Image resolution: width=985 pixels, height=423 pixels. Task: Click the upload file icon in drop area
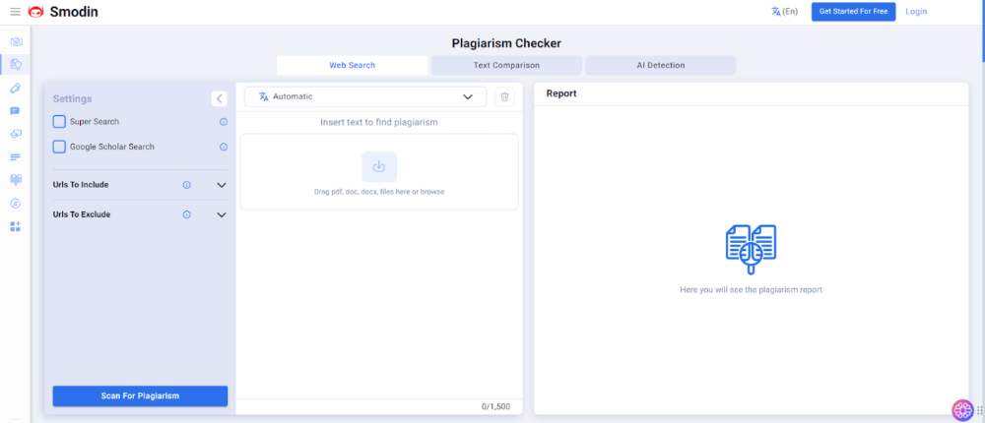(x=379, y=166)
